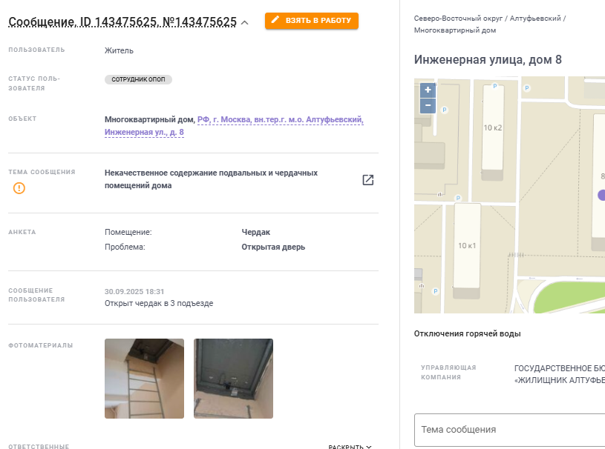Expand responsible section via Раскрыть

click(350, 446)
